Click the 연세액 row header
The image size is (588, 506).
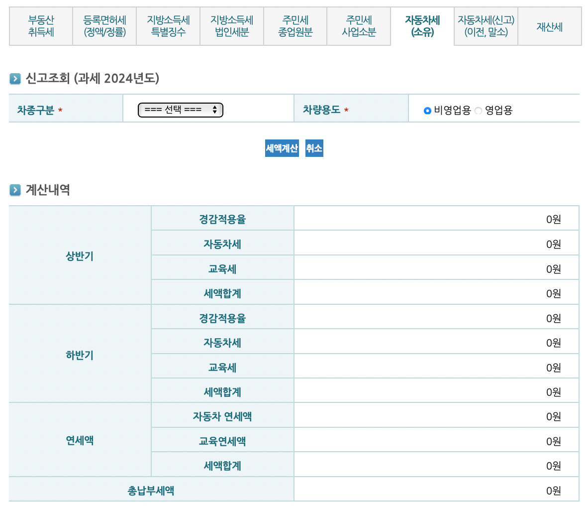[x=80, y=440]
